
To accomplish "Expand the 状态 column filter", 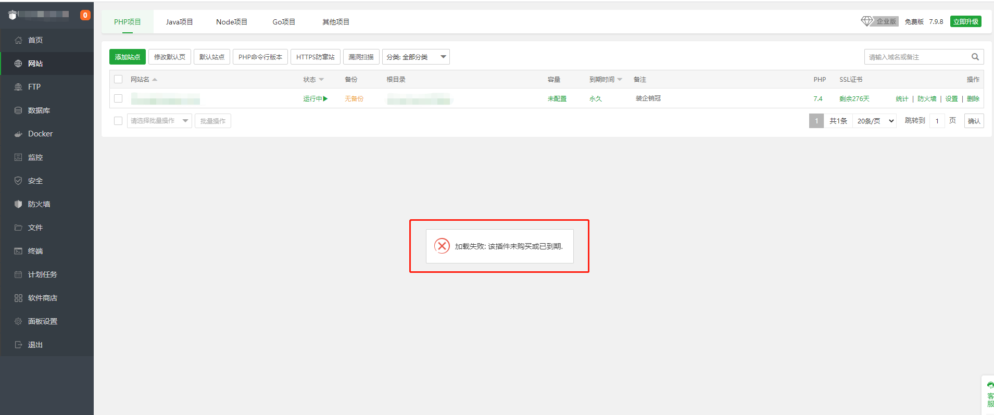I will (321, 80).
